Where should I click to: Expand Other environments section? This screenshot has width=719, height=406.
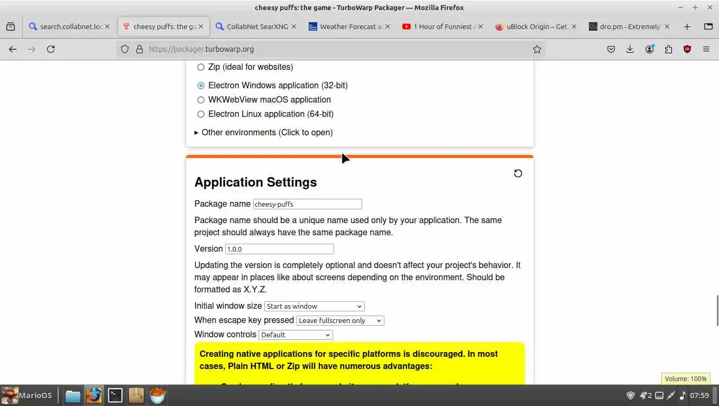[x=263, y=133]
